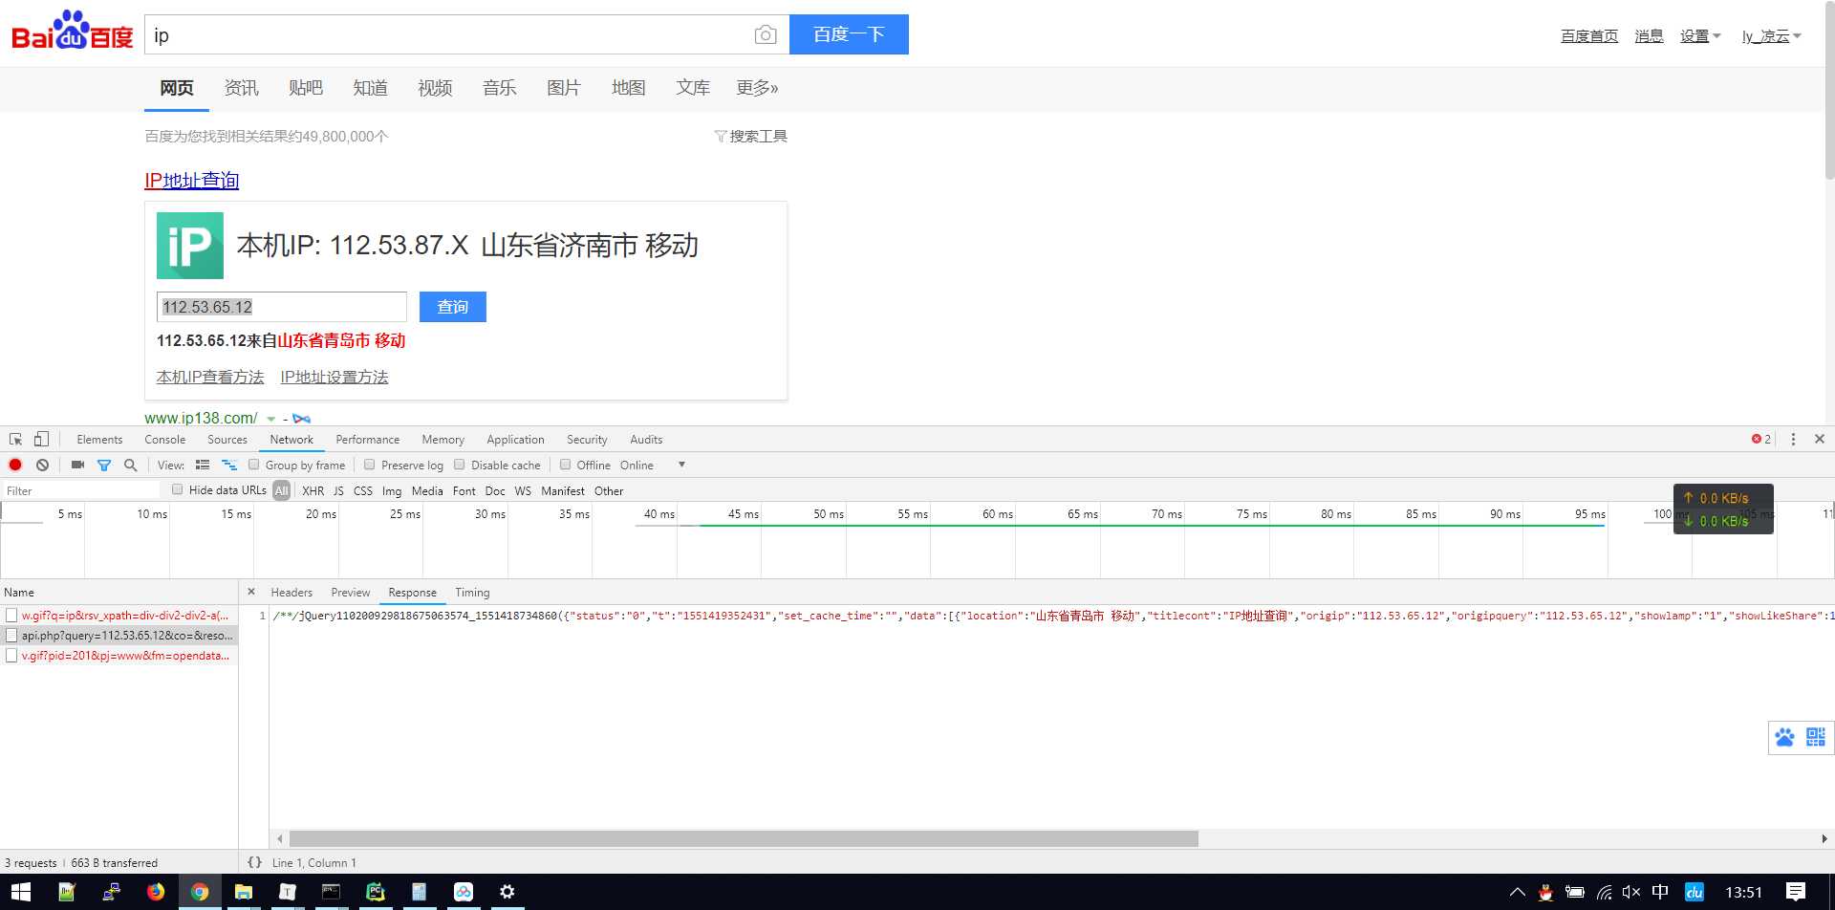Pretty-print the response with braces icon

coord(254,861)
